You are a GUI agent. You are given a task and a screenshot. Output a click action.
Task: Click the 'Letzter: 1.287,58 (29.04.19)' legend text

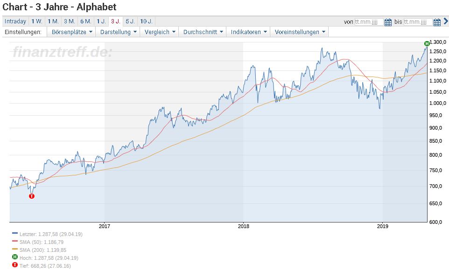tap(51, 234)
